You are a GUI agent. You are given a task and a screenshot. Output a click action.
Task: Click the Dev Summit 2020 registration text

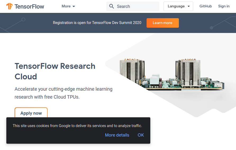pos(97,23)
